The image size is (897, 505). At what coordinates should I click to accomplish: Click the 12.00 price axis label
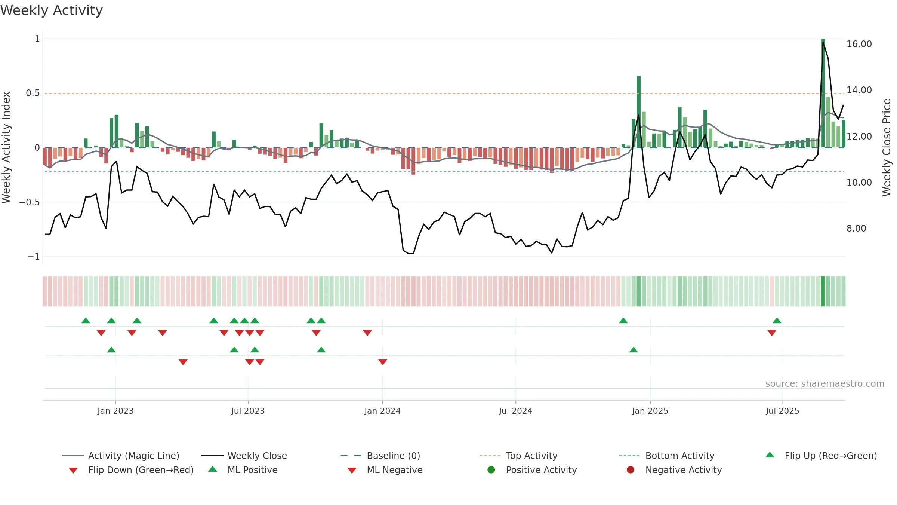[x=859, y=136]
